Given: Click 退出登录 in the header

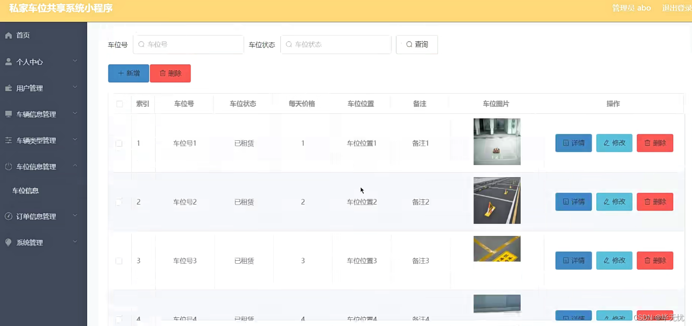Looking at the screenshot, I should 676,8.
